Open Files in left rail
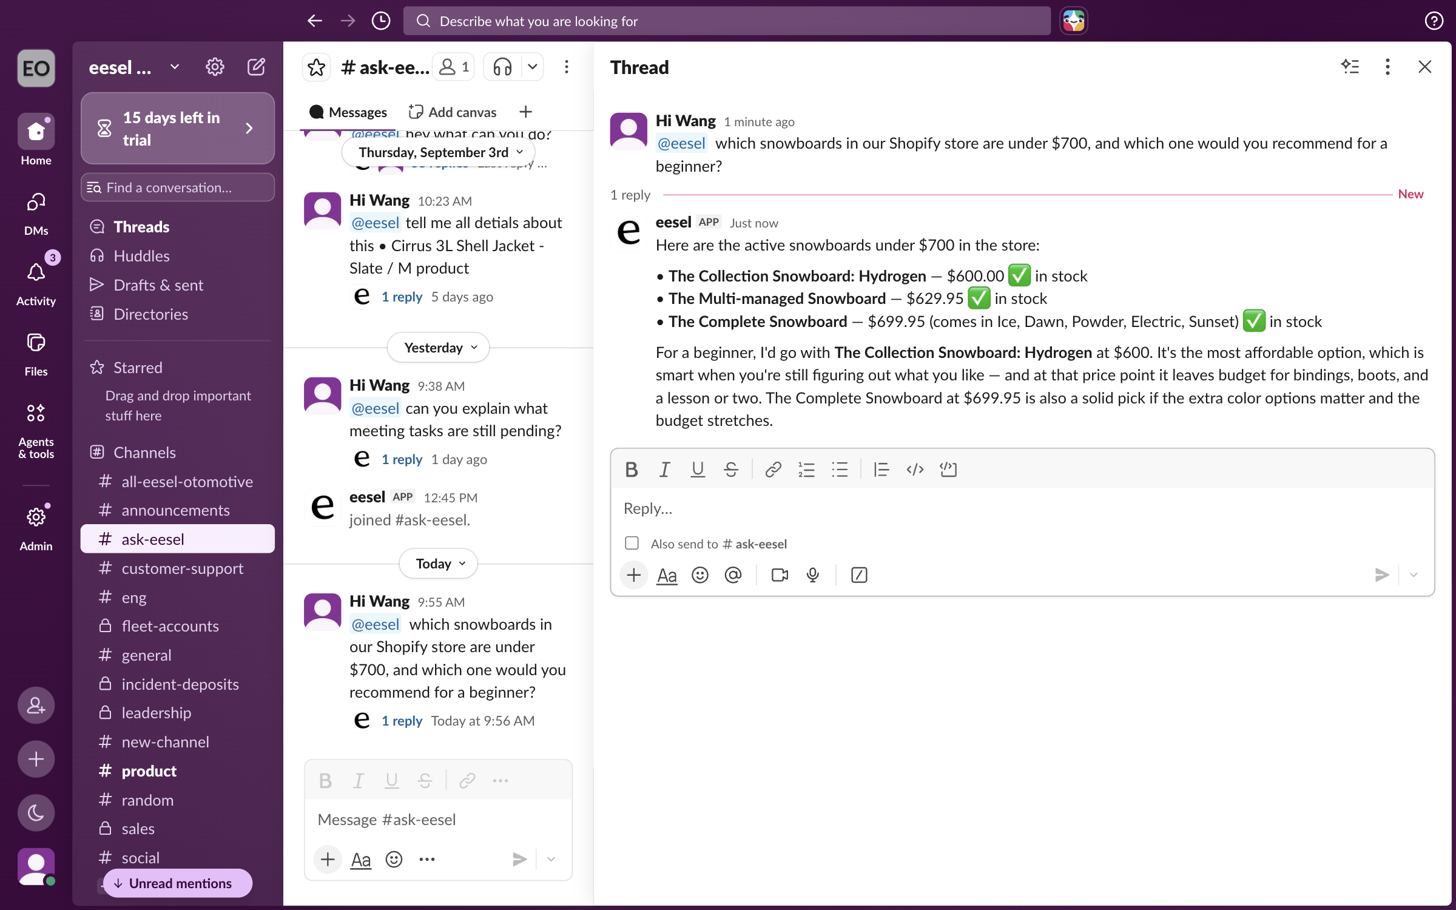 36,354
